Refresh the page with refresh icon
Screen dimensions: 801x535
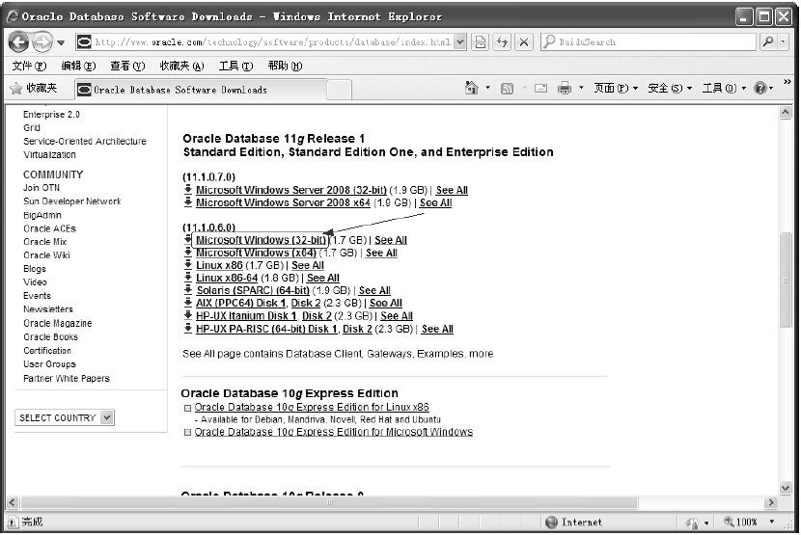(x=503, y=41)
